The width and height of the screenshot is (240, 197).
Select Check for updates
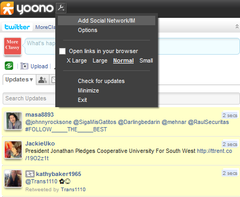pyautogui.click(x=101, y=81)
